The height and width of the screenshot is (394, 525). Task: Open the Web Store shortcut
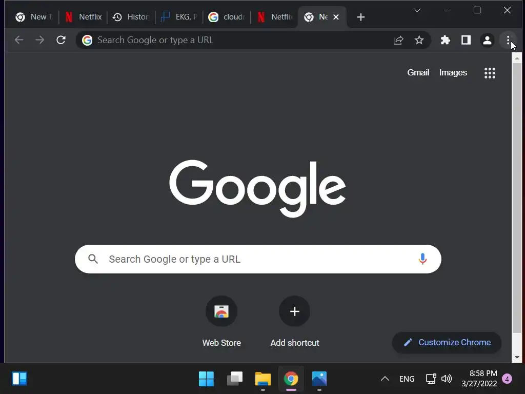[221, 322]
